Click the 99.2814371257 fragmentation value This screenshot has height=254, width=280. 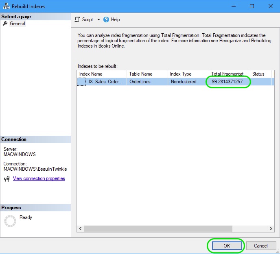pyautogui.click(x=227, y=82)
